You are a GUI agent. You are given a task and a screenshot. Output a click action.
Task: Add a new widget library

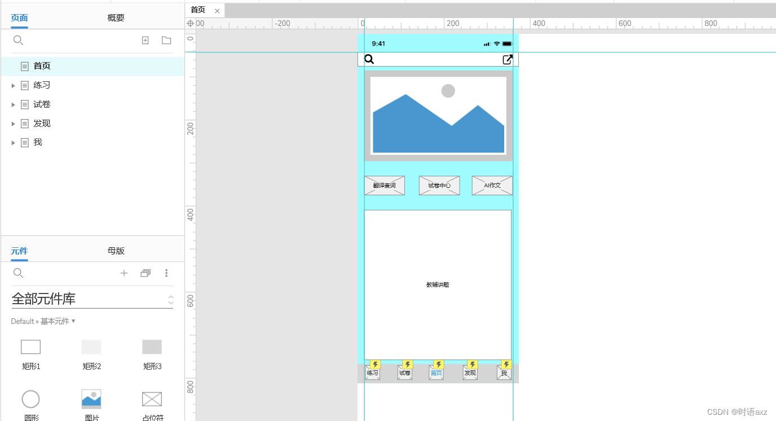(124, 273)
